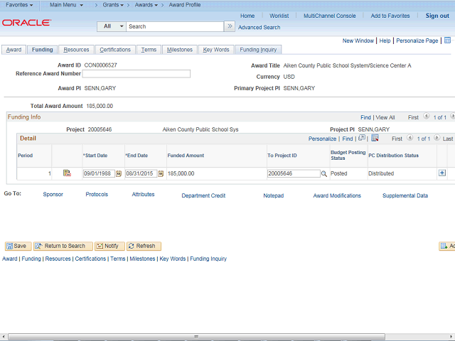455x341 pixels.
Task: Open the Award Modifications link
Action: tap(337, 196)
